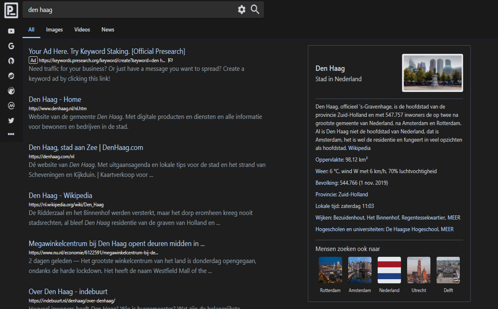
Task: Click the bar-chart provider icon in sidebar
Action: (x=11, y=76)
